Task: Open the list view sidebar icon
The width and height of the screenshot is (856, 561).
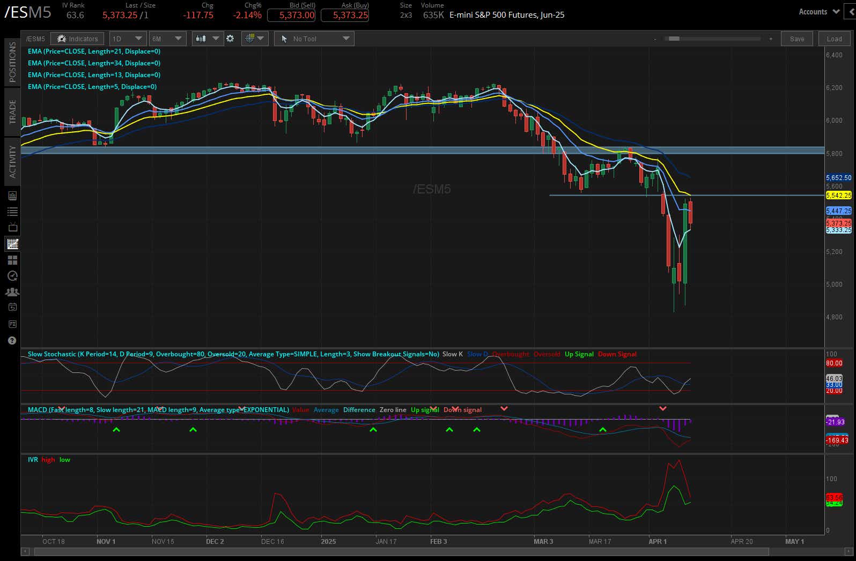Action: tap(12, 212)
